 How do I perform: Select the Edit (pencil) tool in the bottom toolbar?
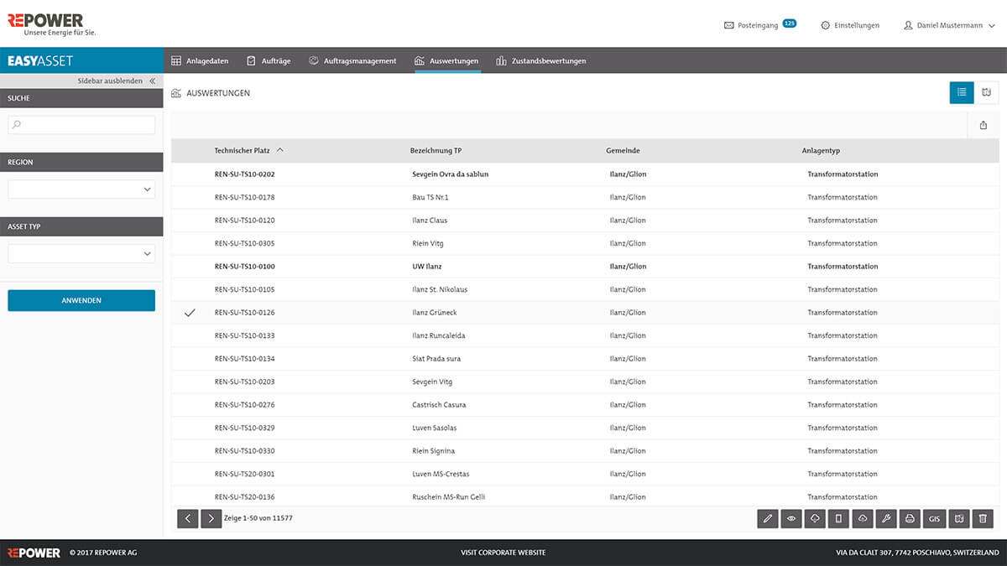pyautogui.click(x=767, y=518)
